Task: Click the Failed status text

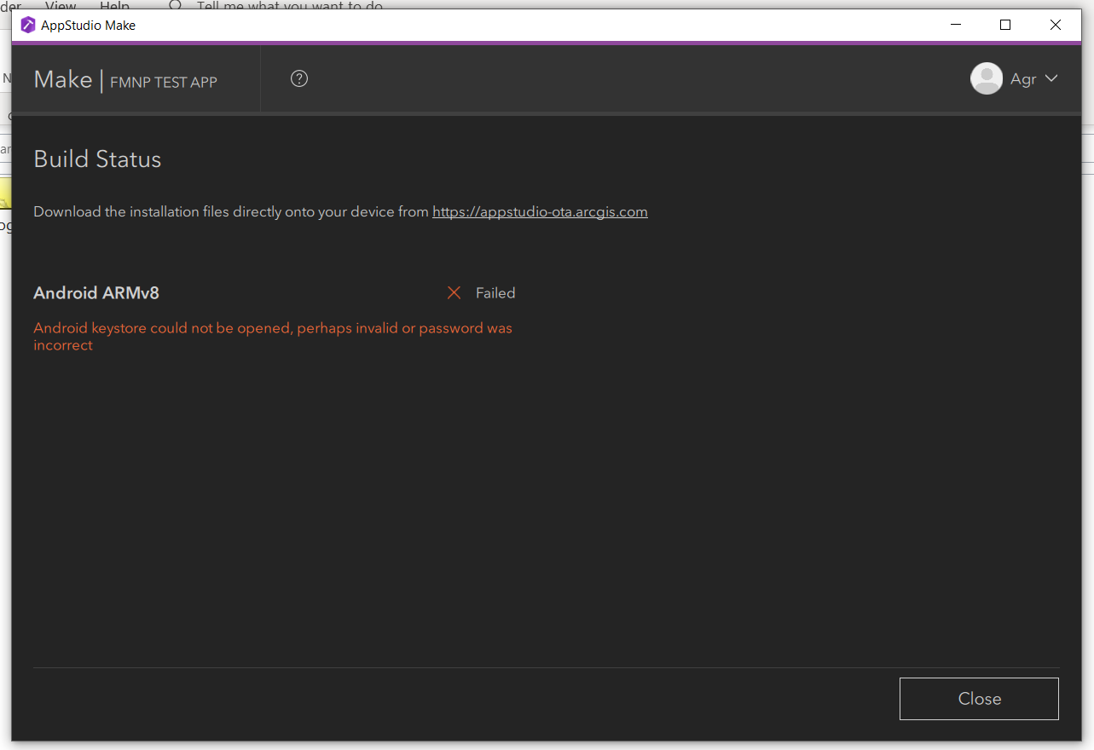Action: (x=495, y=293)
